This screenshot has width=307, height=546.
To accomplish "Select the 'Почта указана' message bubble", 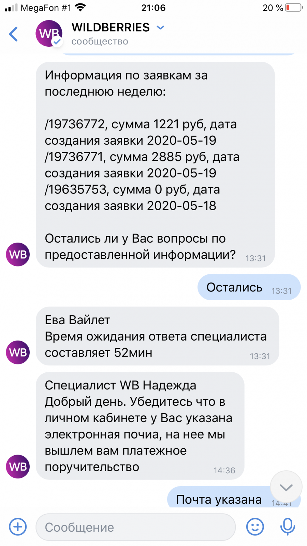I will pyautogui.click(x=234, y=498).
